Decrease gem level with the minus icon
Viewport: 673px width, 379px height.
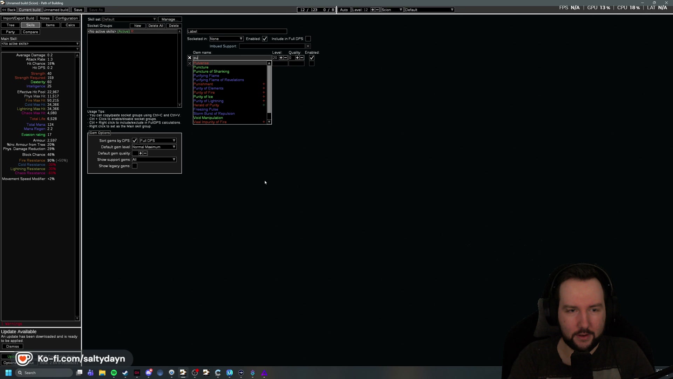pyautogui.click(x=285, y=58)
